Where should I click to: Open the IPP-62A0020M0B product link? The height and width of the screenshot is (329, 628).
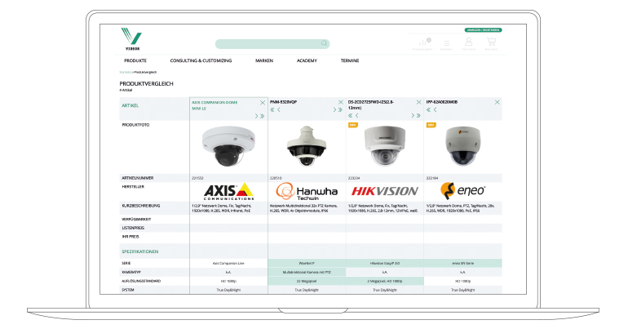click(x=442, y=102)
